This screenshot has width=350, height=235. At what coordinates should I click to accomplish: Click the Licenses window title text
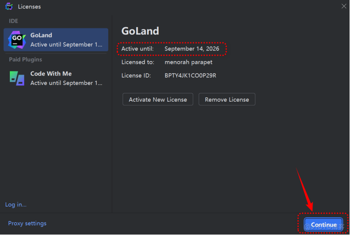point(29,7)
